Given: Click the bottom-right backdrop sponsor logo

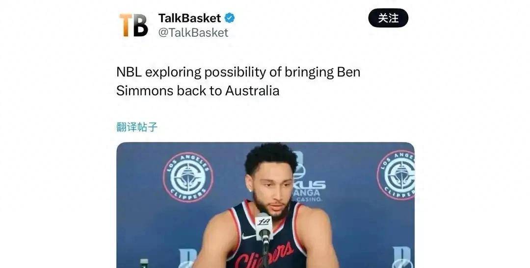Looking at the screenshot, I should (403, 257).
